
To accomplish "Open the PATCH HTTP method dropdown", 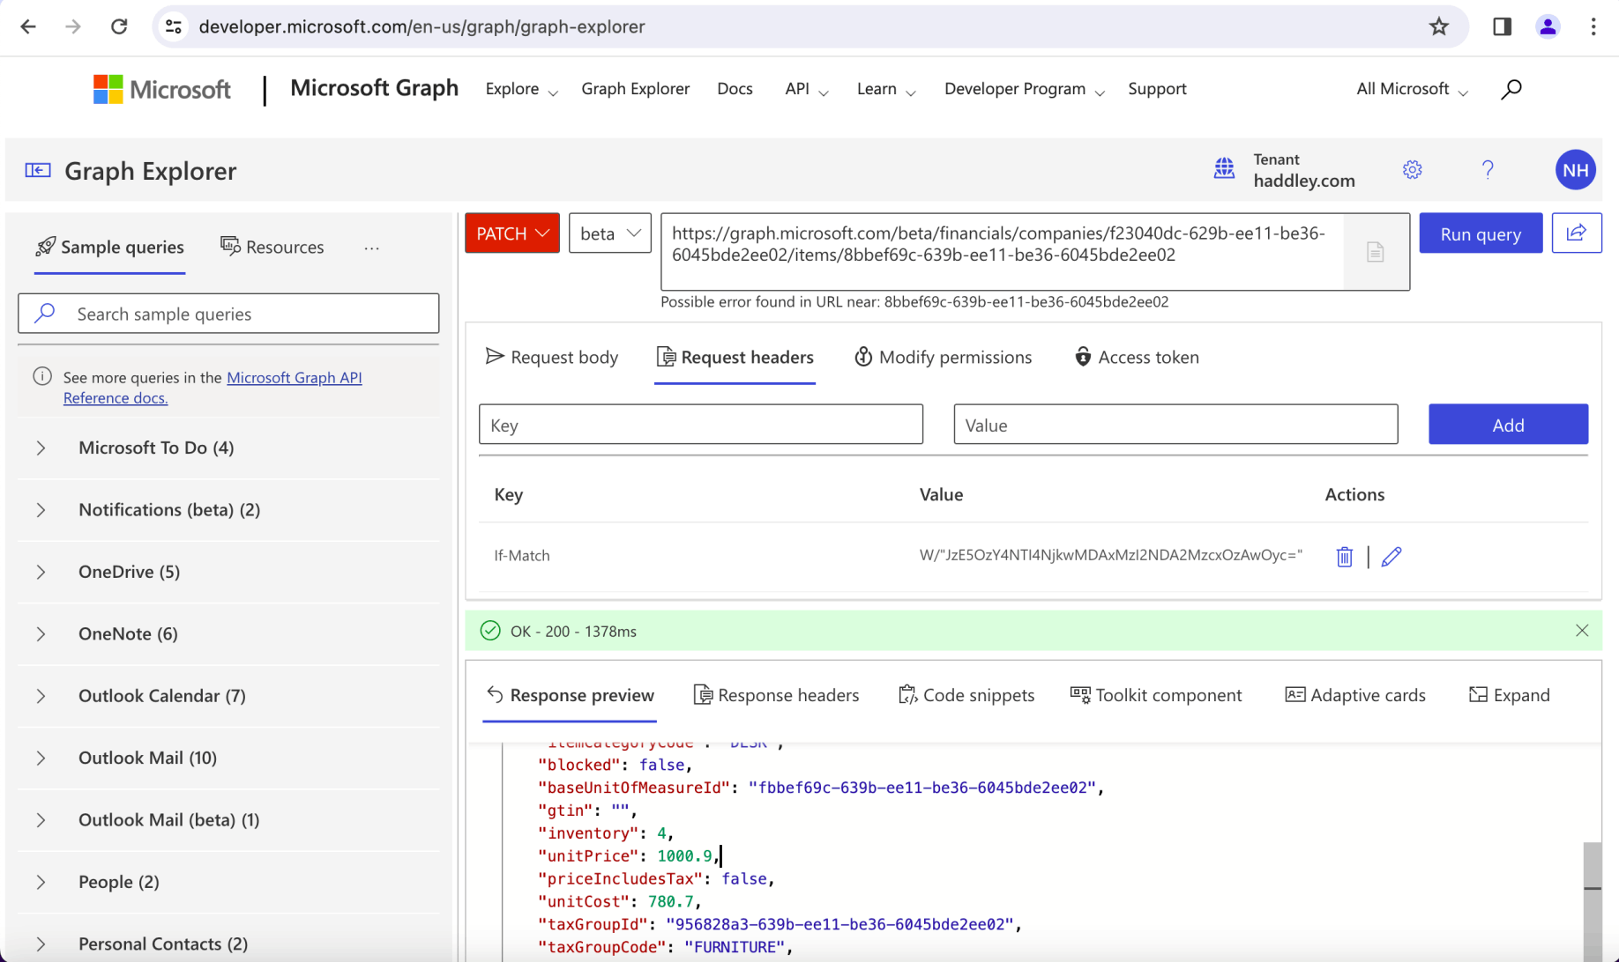I will 512,233.
